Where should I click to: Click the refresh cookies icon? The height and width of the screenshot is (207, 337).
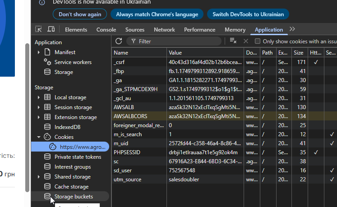(119, 41)
